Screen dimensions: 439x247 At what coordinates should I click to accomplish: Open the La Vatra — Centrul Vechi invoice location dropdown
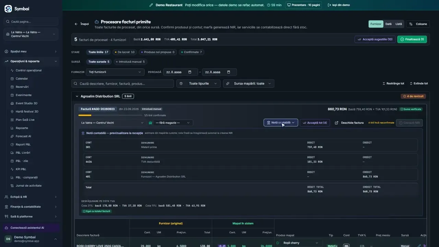coord(112,123)
